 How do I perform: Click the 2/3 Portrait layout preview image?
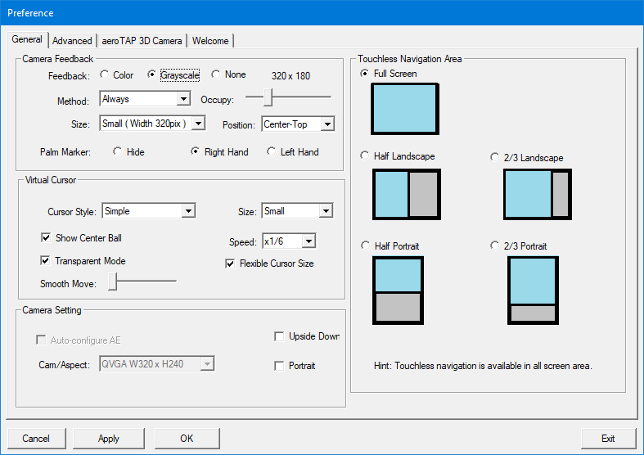pos(533,291)
